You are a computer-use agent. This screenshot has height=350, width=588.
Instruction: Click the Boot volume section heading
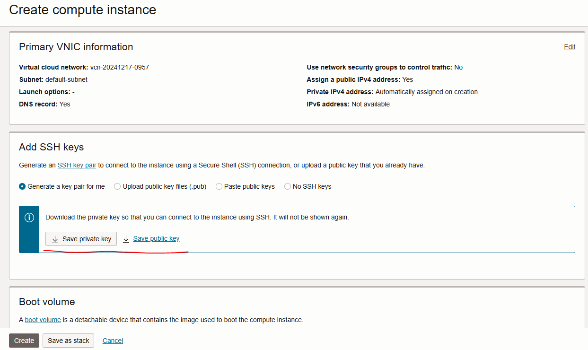pos(47,302)
